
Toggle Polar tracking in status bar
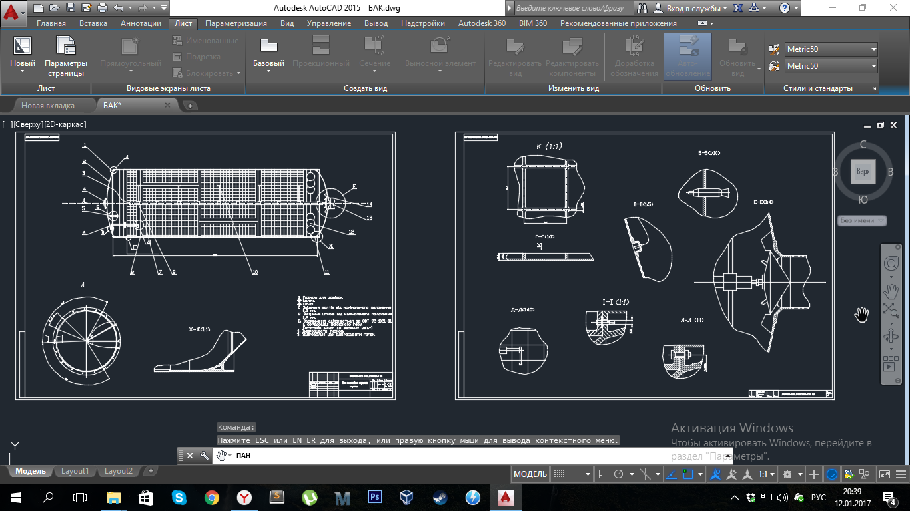point(619,474)
